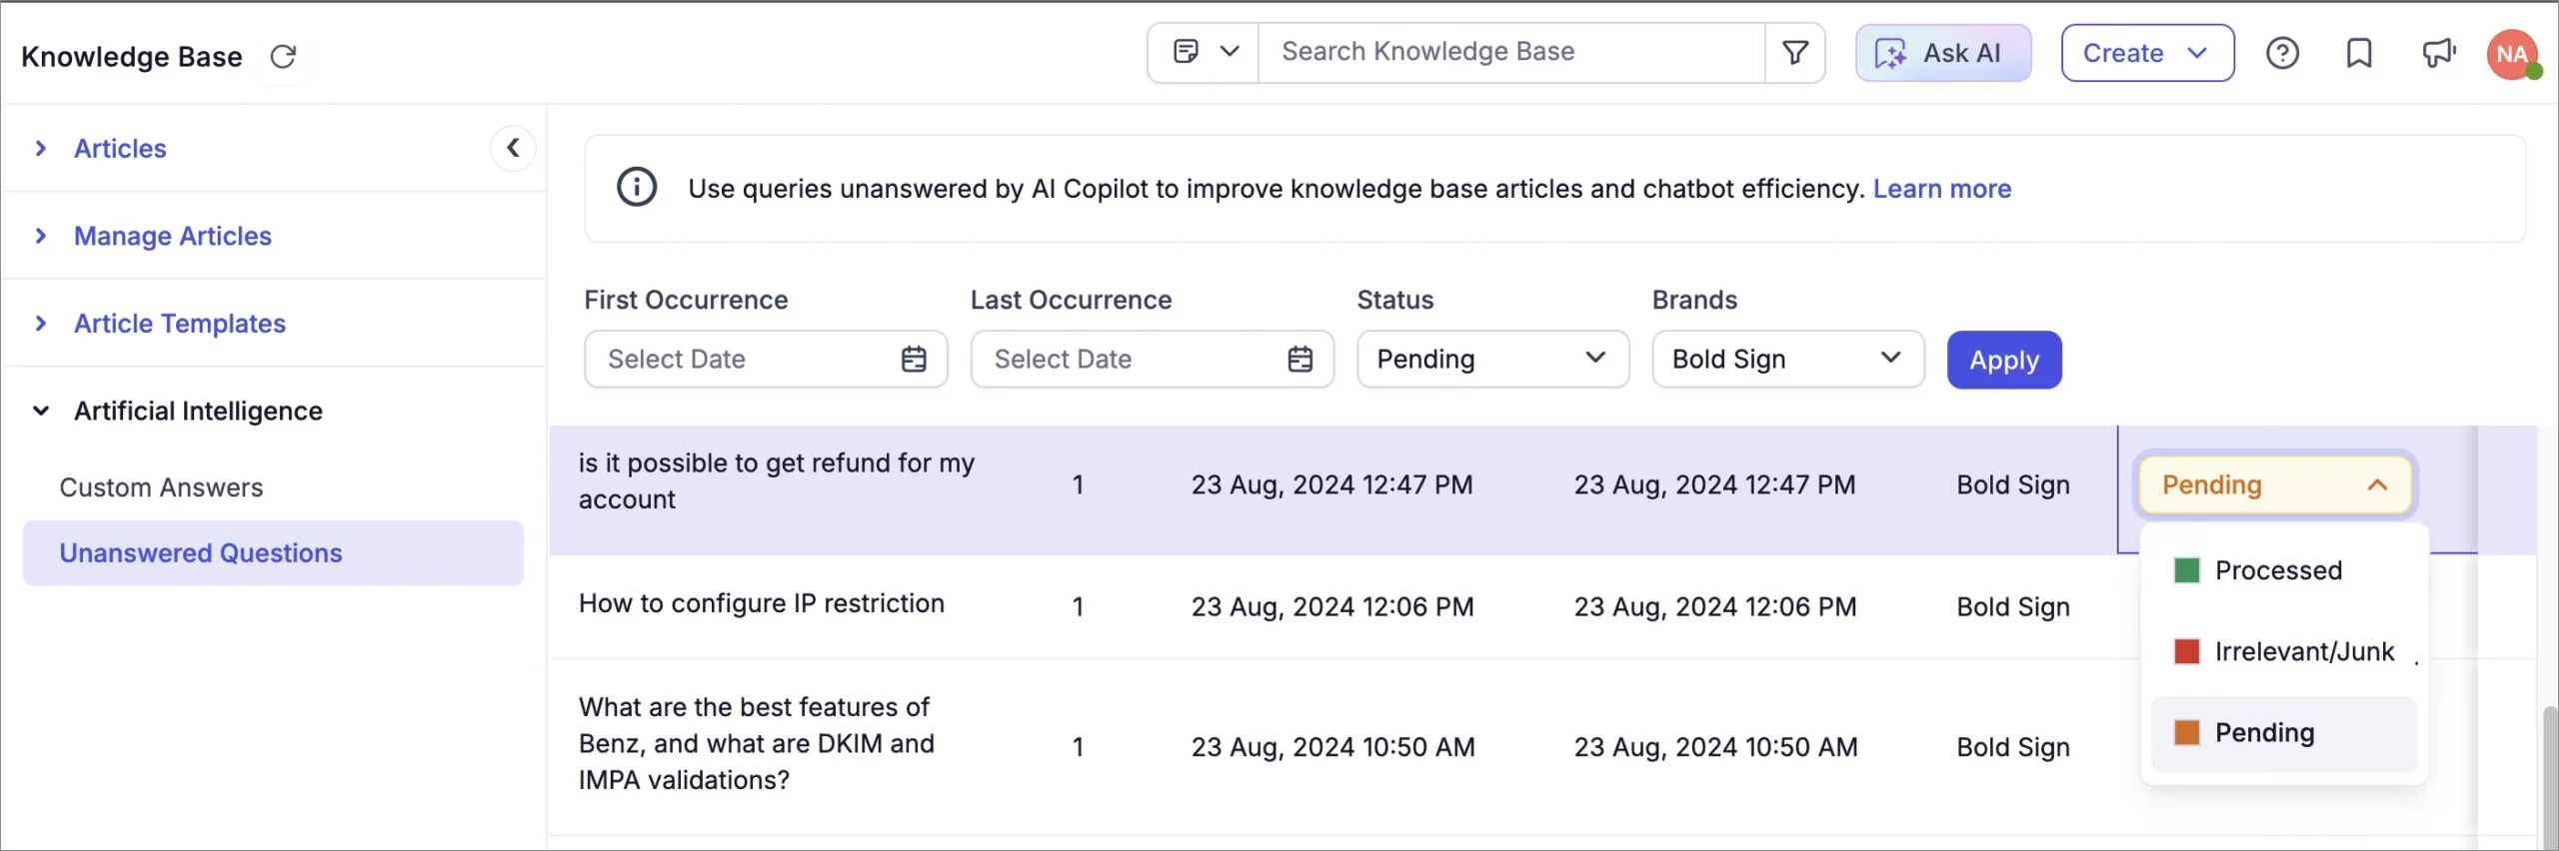Click the Search Knowledge Base field
Viewport: 2559px width, 851px height.
(1509, 52)
